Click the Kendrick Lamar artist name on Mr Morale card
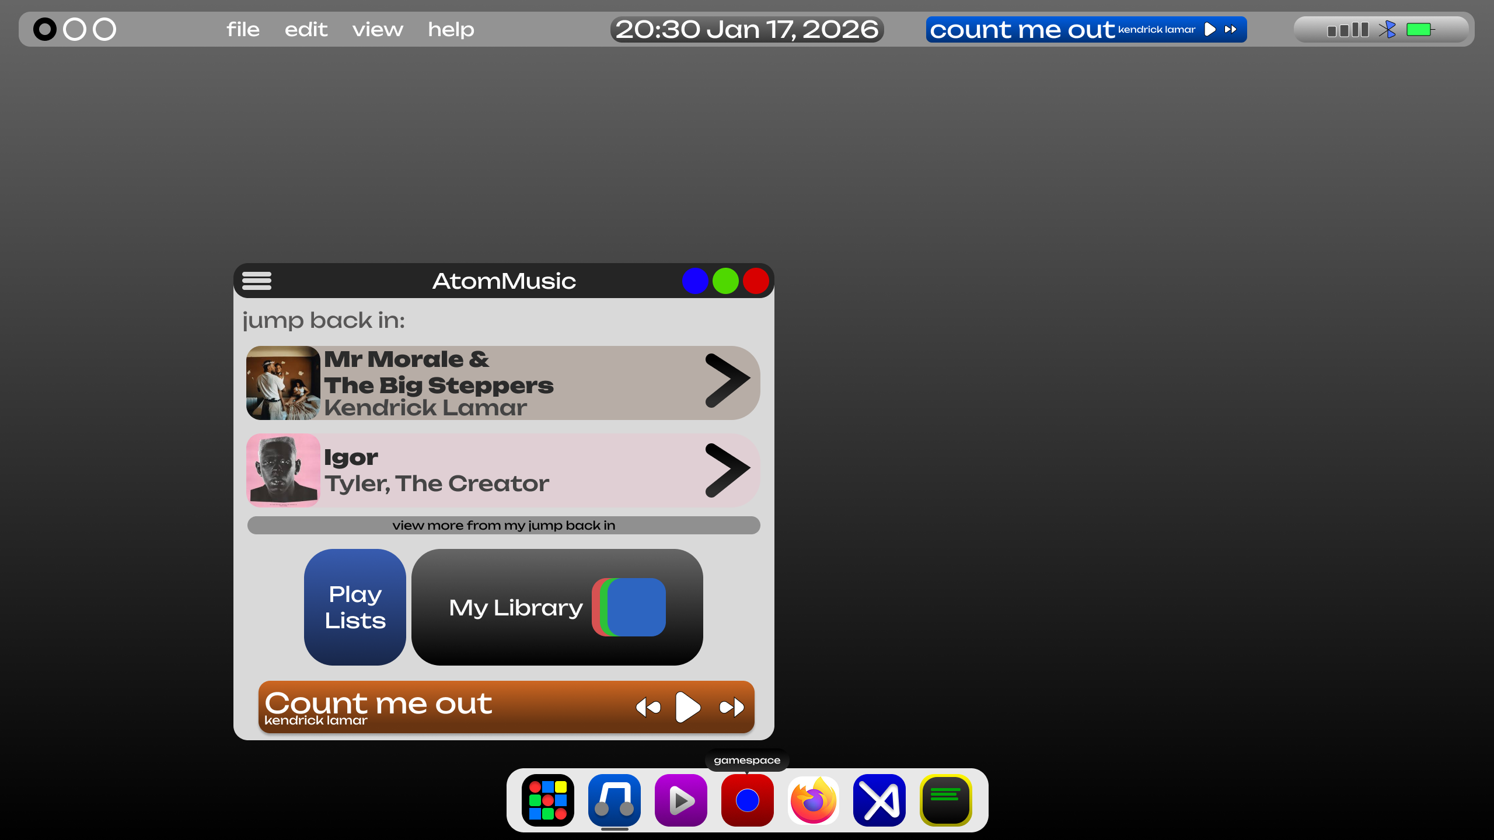 point(425,408)
